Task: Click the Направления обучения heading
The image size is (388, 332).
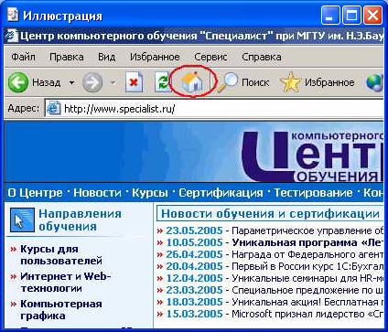Action: coord(80,220)
